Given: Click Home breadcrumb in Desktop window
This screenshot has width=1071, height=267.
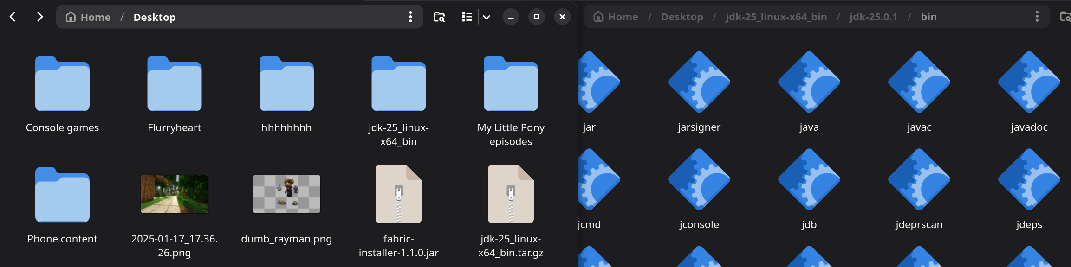Looking at the screenshot, I should pos(88,17).
